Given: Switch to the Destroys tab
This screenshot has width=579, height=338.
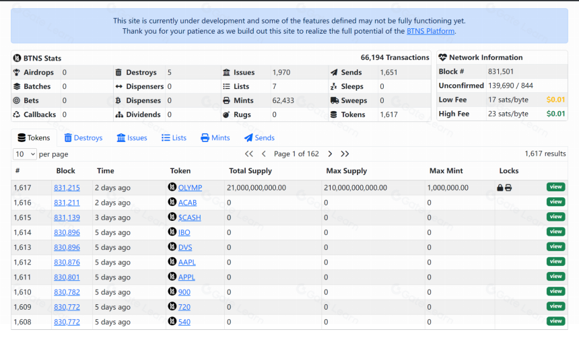Looking at the screenshot, I should tap(83, 138).
